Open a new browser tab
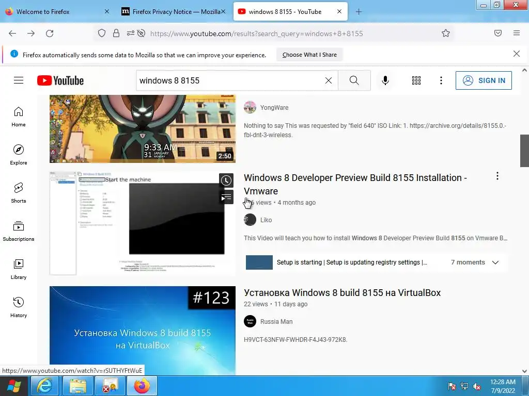Viewport: 529px width, 396px height. coord(359,12)
